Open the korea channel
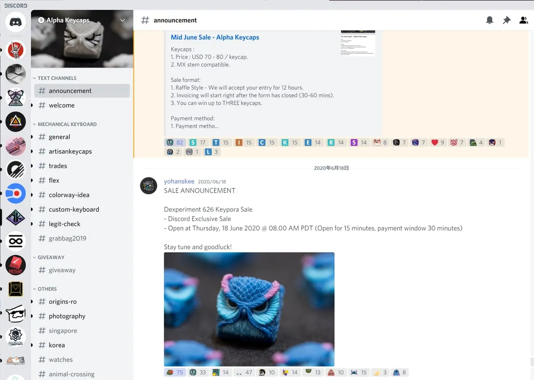 tap(82, 345)
